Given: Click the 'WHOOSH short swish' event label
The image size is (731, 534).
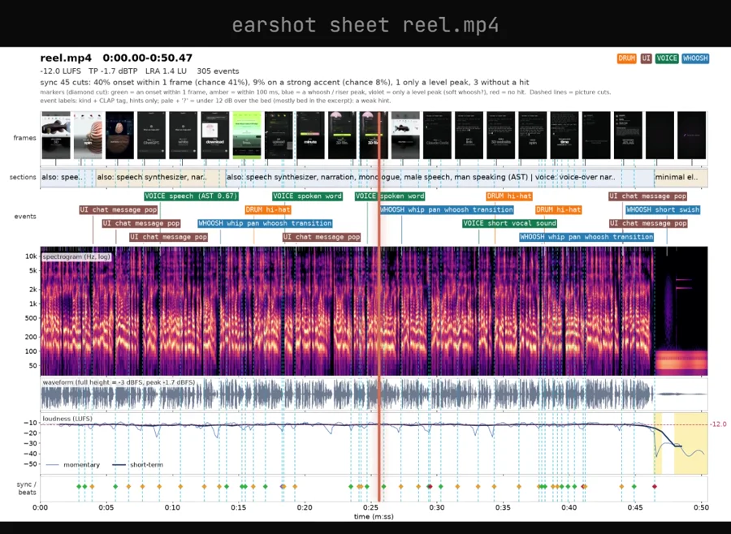Looking at the screenshot, I should click(x=663, y=209).
